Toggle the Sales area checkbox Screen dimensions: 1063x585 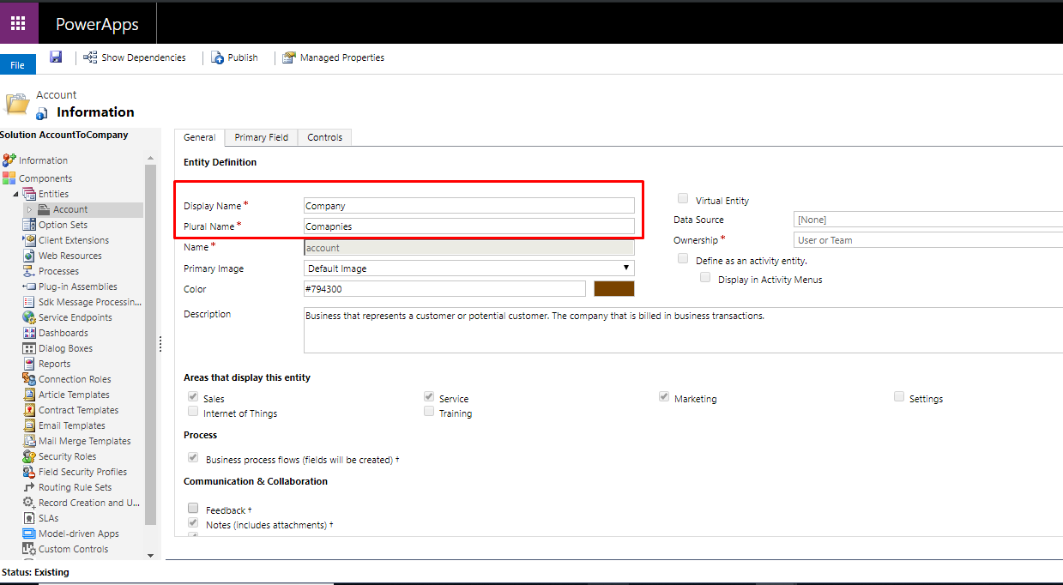193,397
